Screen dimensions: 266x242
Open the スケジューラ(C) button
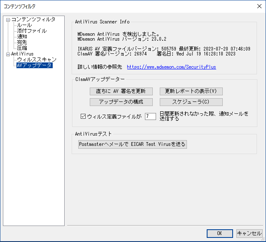[191, 102]
